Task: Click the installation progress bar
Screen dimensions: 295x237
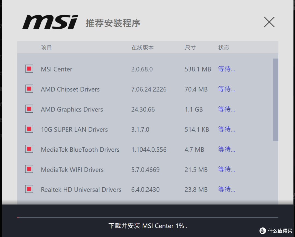Action: click(148, 218)
